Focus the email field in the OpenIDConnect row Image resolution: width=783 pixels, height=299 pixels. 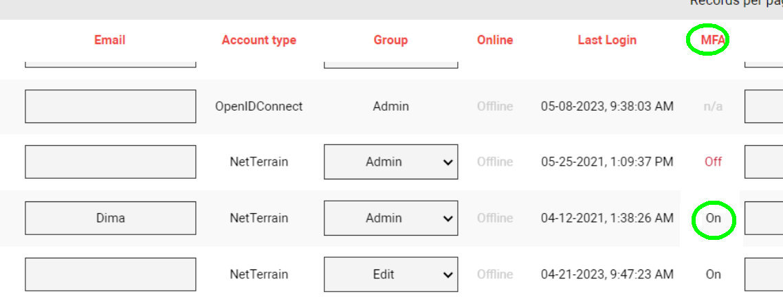(110, 107)
